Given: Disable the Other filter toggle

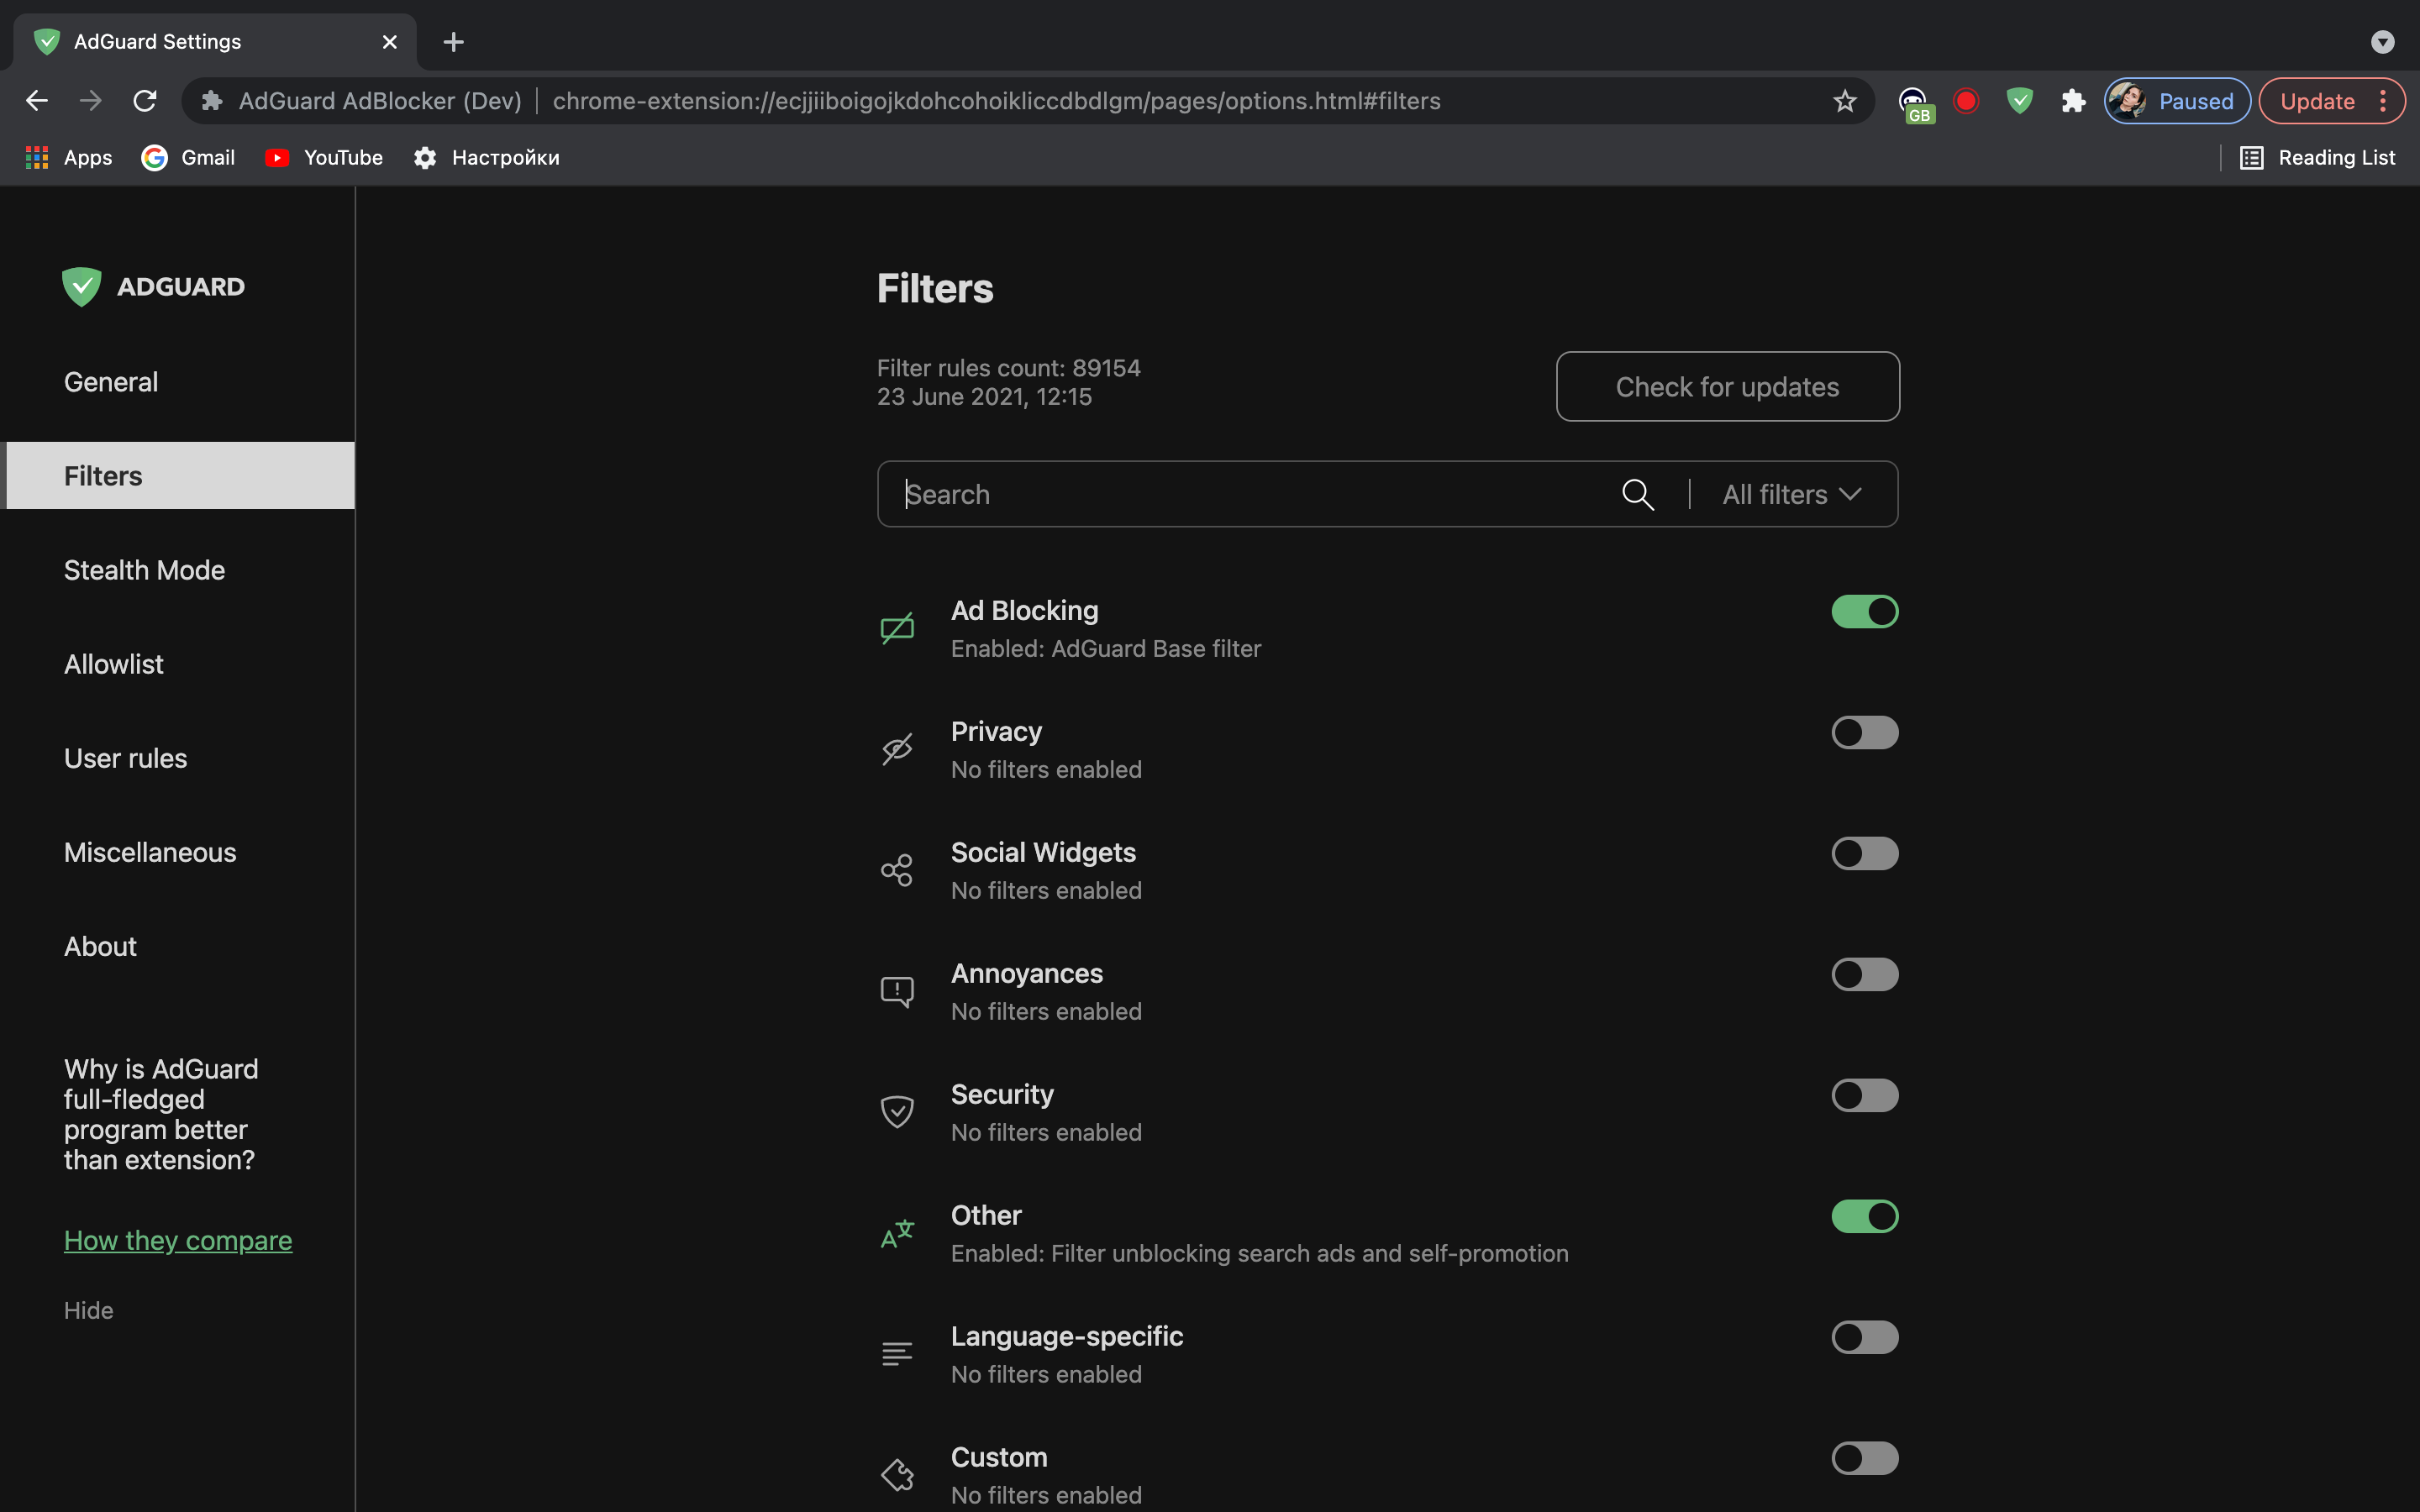Looking at the screenshot, I should [x=1865, y=1215].
